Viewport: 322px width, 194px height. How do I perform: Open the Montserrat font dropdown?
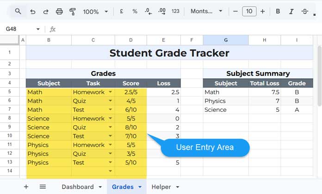(x=206, y=11)
